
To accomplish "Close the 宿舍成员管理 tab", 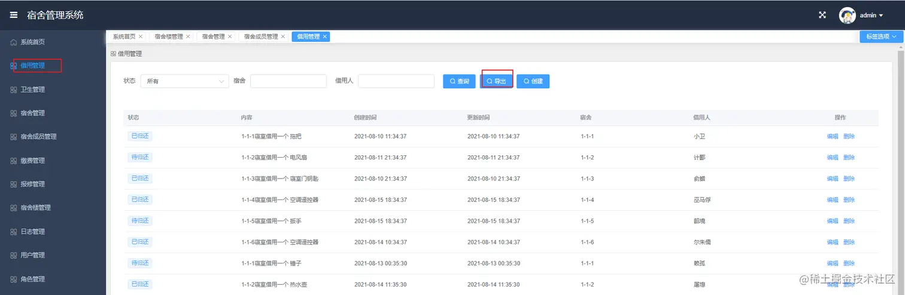I will (283, 36).
